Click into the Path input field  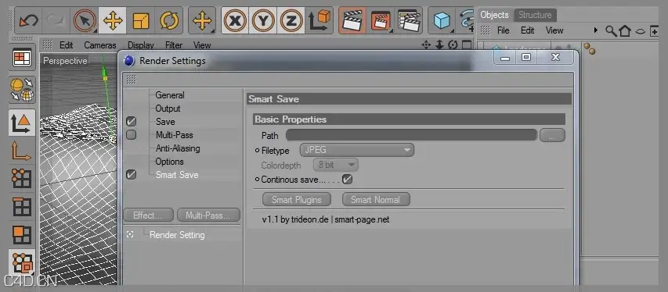[x=411, y=135]
